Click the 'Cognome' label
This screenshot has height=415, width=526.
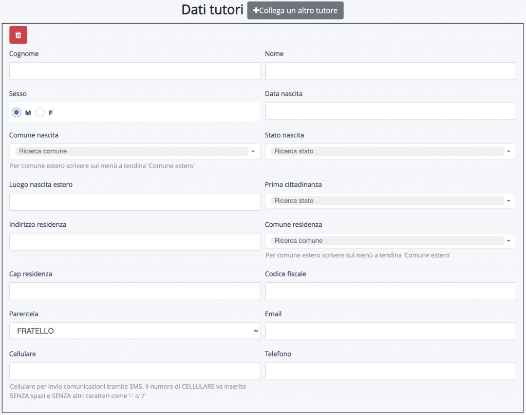pos(24,53)
